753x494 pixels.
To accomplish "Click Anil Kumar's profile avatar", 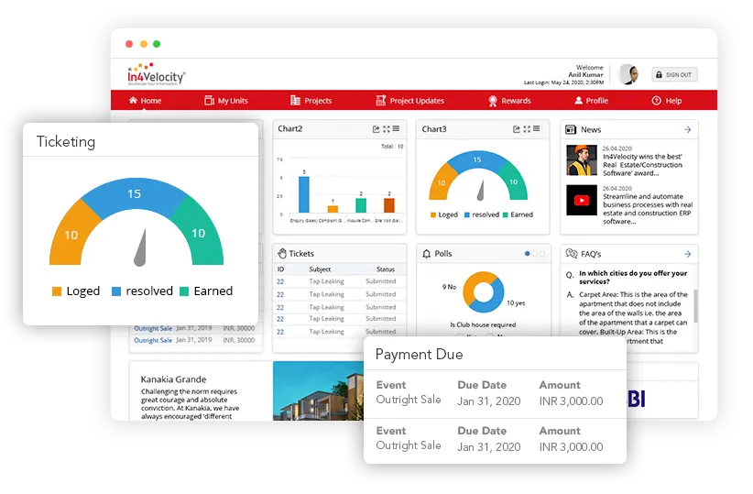I will [x=628, y=74].
